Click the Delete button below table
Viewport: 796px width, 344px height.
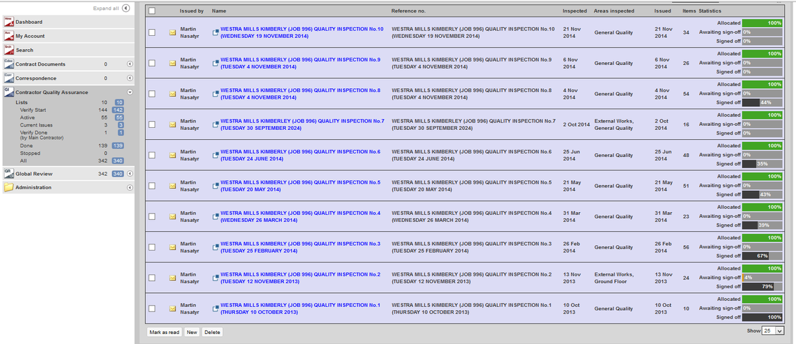coord(212,332)
